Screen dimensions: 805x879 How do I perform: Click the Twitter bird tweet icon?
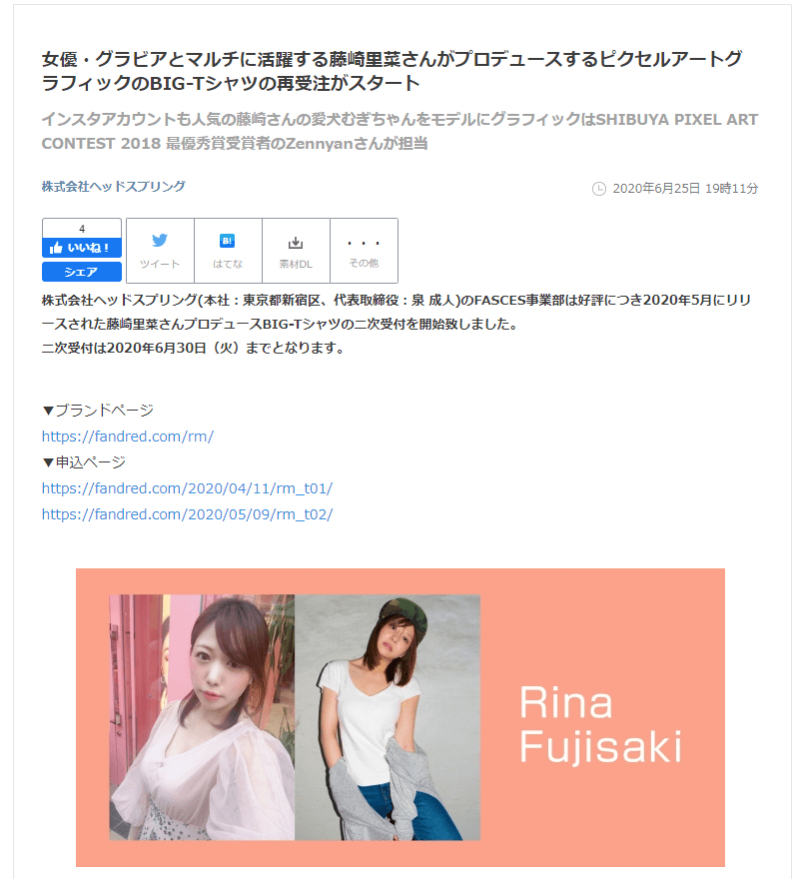point(160,241)
